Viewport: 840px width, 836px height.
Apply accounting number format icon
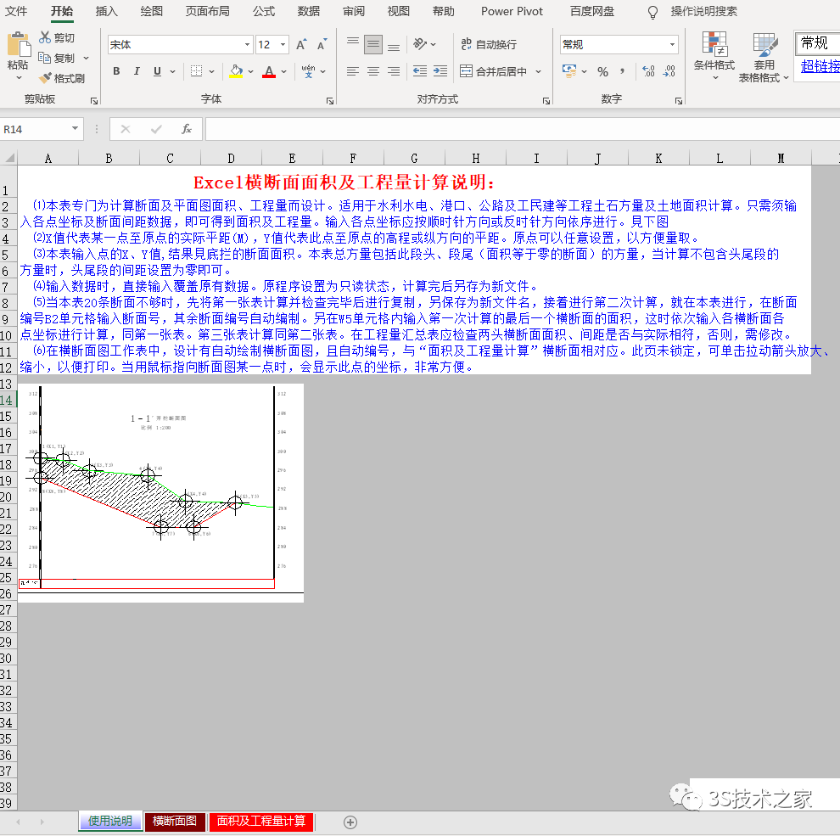(x=569, y=70)
